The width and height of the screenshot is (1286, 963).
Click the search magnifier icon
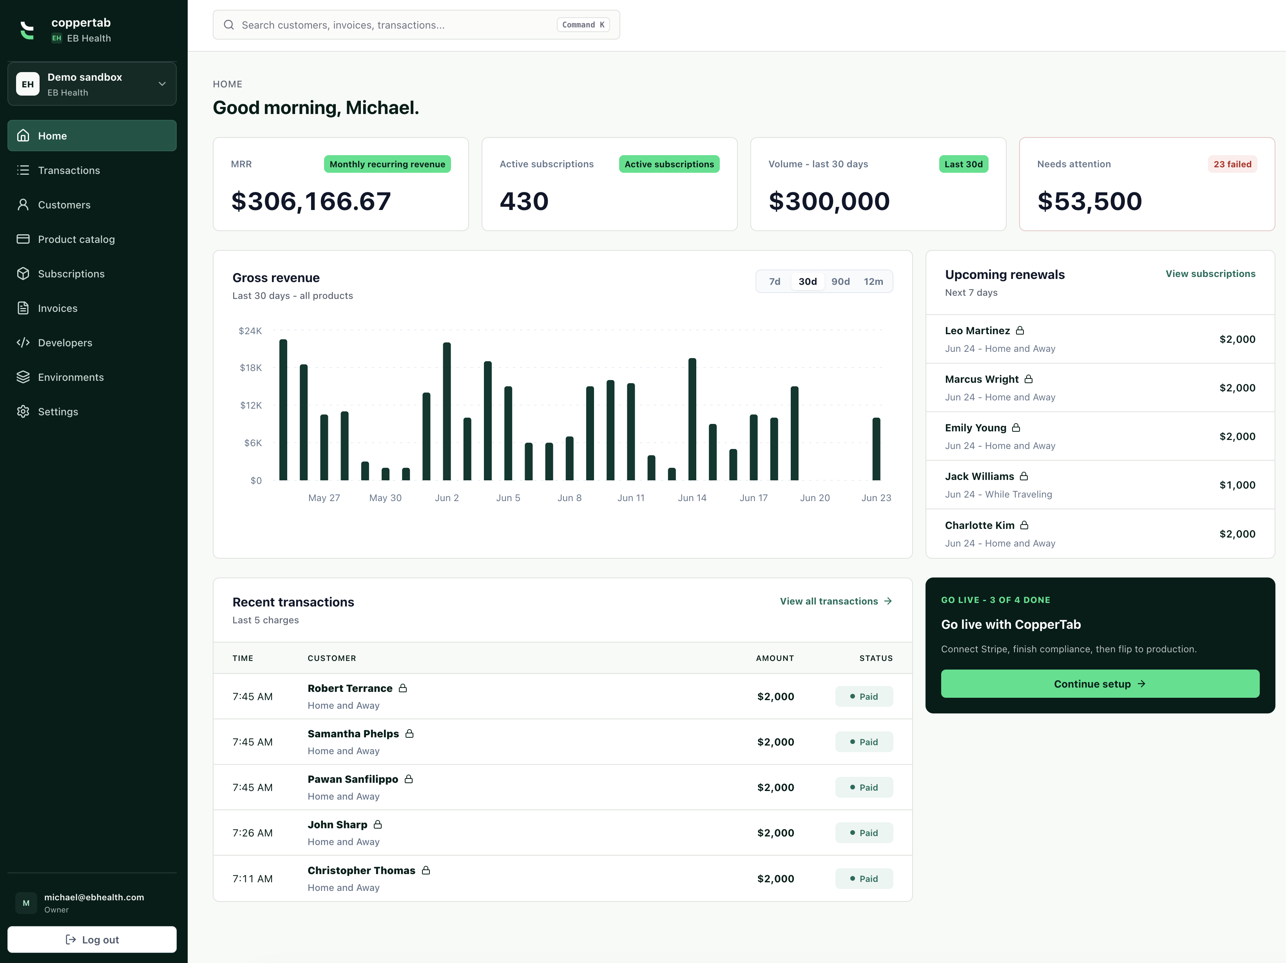click(229, 25)
